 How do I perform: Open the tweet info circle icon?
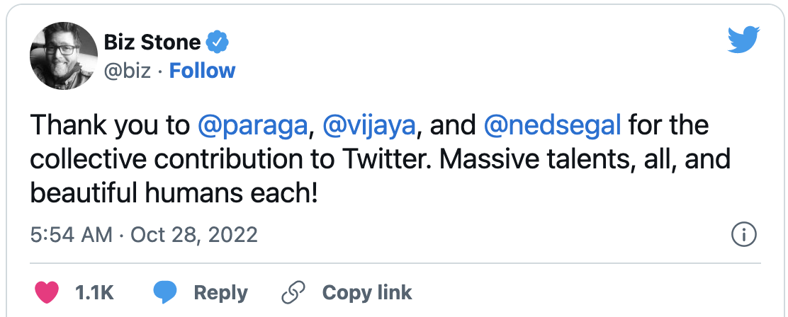point(743,235)
